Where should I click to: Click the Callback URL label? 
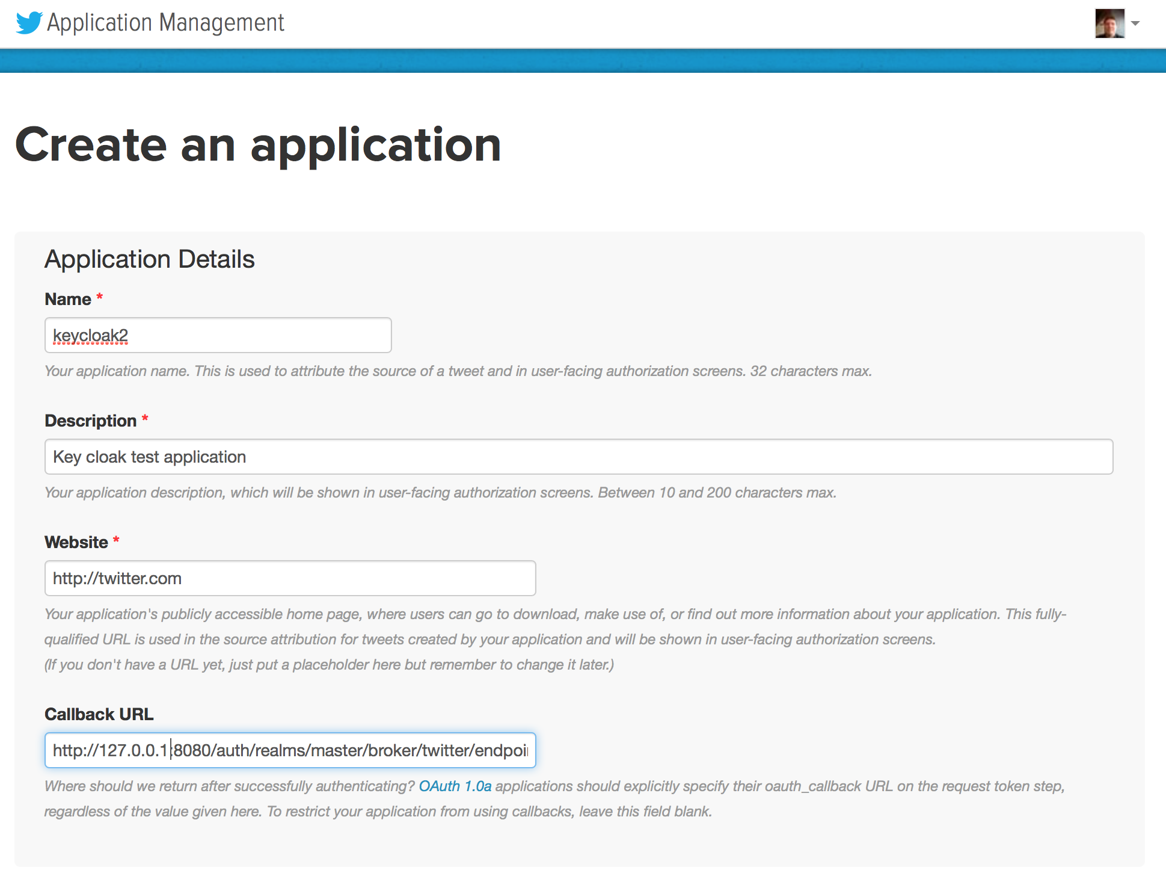point(99,714)
